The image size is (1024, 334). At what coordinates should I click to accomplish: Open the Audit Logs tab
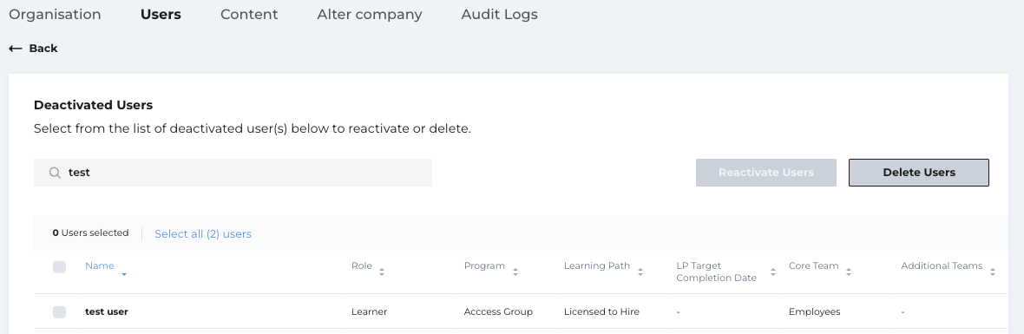click(x=499, y=15)
